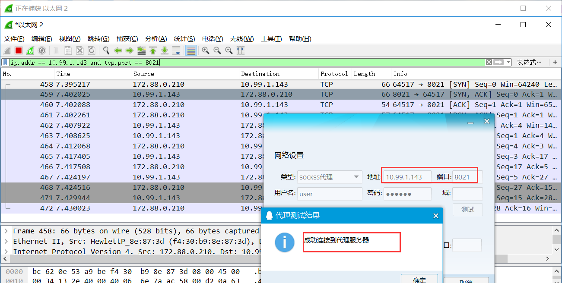Open the filter history dropdown arrow

(508, 62)
